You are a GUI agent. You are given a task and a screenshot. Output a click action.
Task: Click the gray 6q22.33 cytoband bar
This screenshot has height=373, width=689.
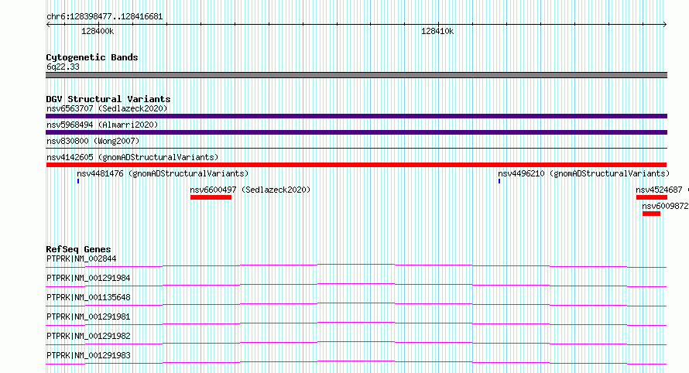pos(356,75)
